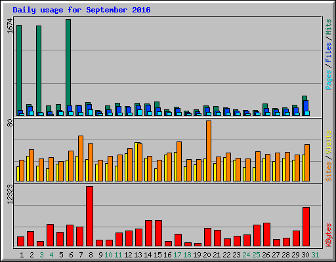Select the orange visits bar for day 17

point(179,161)
